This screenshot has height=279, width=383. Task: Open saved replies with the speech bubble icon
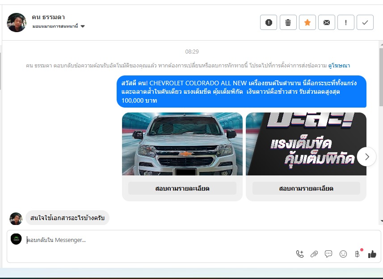tap(328, 254)
